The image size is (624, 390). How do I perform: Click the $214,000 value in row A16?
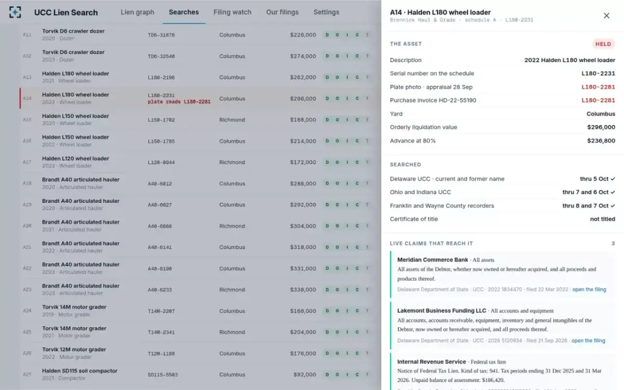(303, 141)
